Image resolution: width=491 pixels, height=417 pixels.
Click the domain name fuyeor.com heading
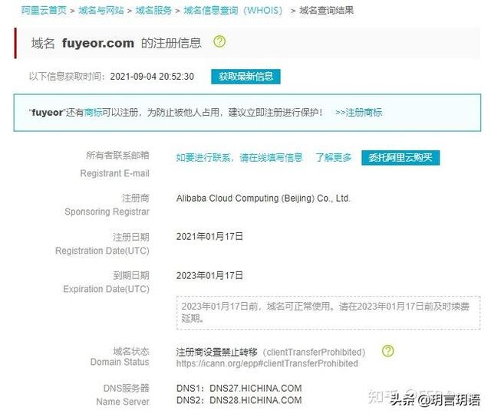pyautogui.click(x=98, y=43)
